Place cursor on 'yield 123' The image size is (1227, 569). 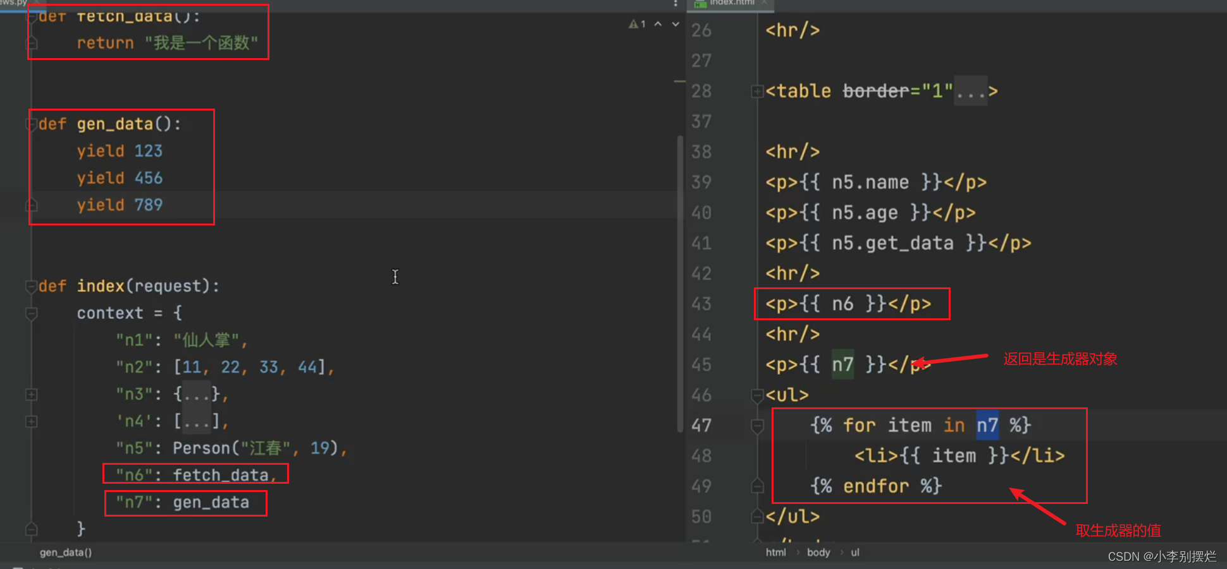click(120, 151)
